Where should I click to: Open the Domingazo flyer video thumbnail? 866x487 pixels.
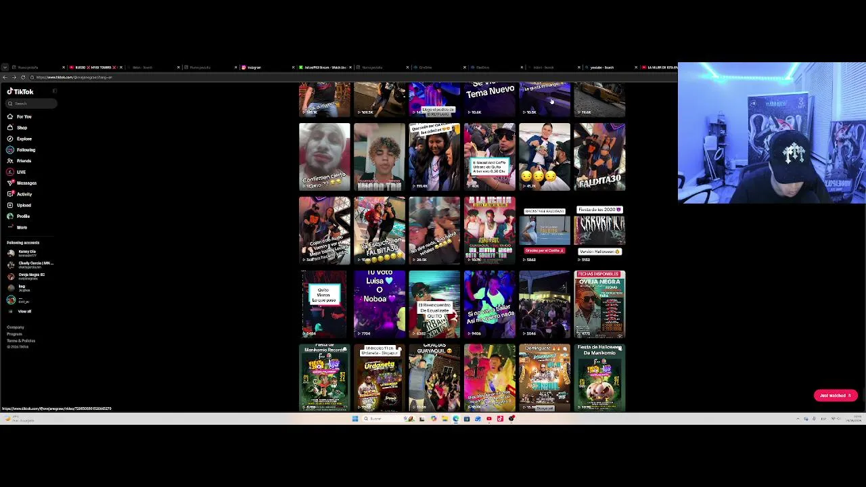pos(545,378)
